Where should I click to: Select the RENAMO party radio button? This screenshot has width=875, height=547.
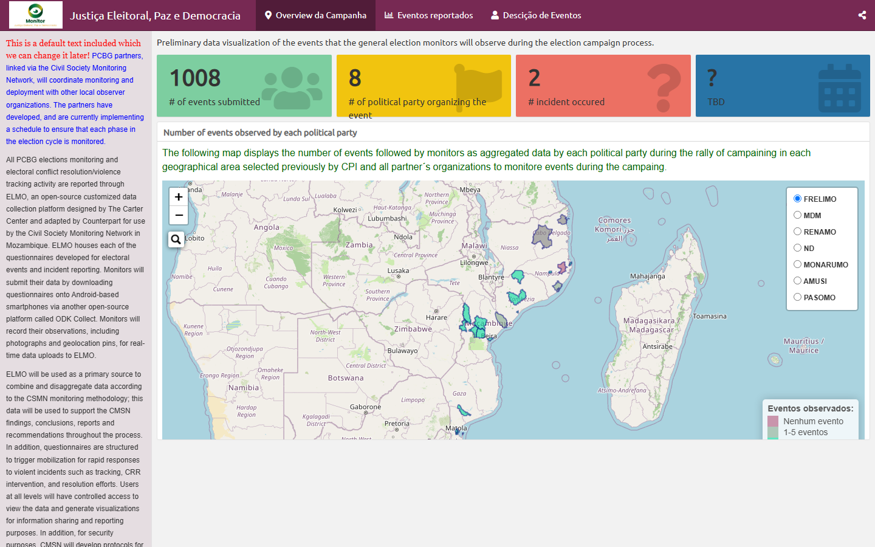[797, 232]
